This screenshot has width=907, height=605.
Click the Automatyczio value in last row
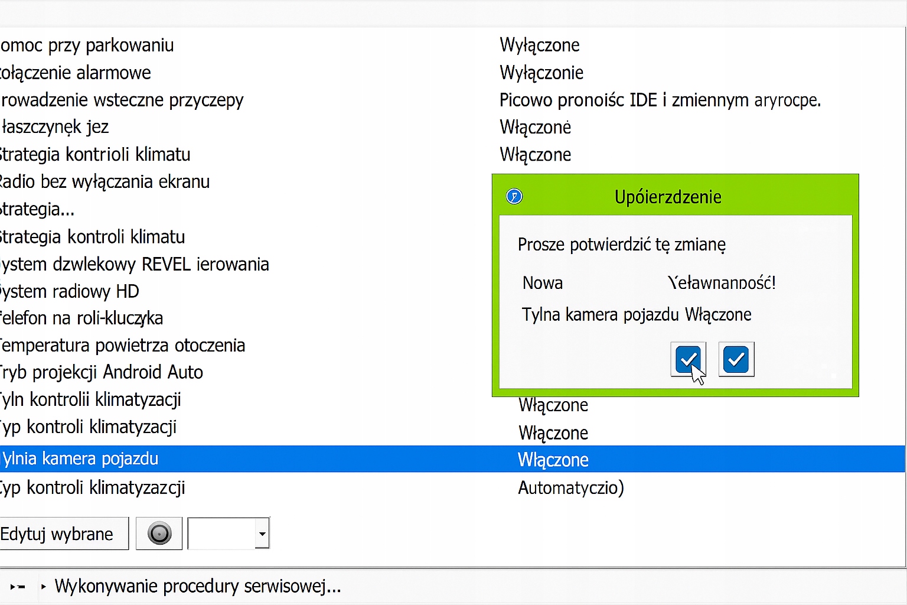coord(570,488)
